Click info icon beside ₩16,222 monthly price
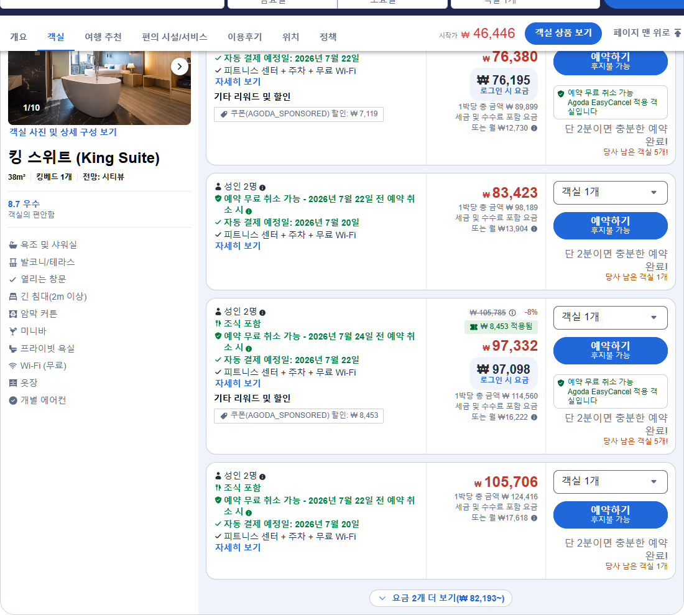Viewport: 684px width, 615px height. tap(534, 417)
